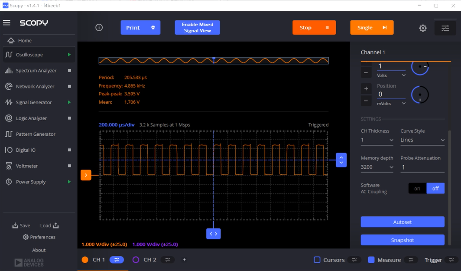Click the Home icon in sidebar

pyautogui.click(x=11, y=41)
